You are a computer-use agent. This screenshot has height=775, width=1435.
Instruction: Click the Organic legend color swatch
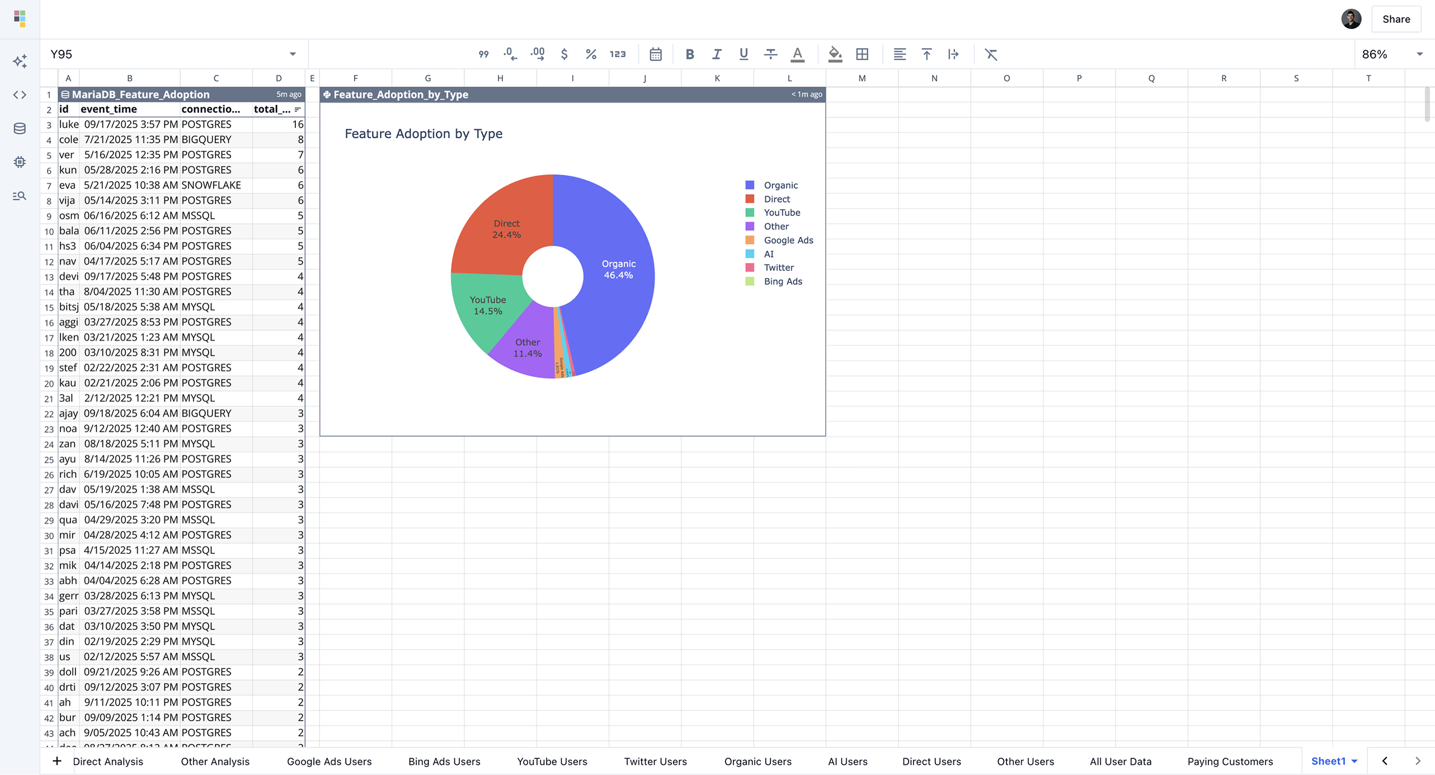[750, 185]
